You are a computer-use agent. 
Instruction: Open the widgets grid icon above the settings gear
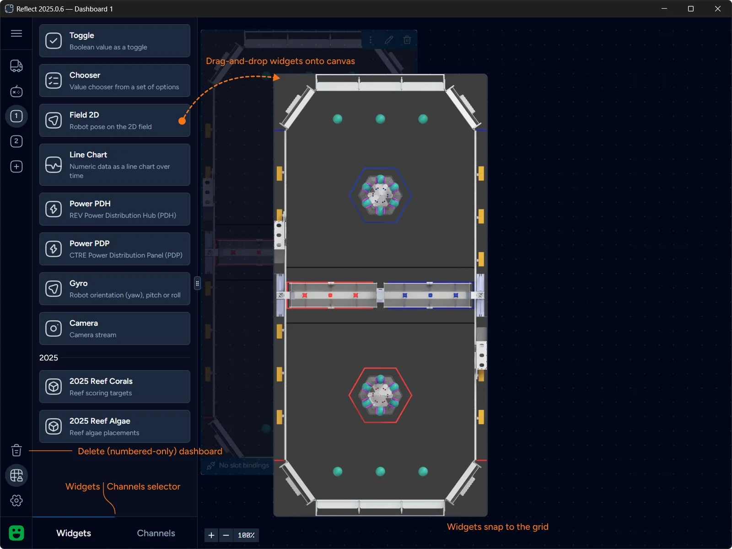tap(16, 475)
